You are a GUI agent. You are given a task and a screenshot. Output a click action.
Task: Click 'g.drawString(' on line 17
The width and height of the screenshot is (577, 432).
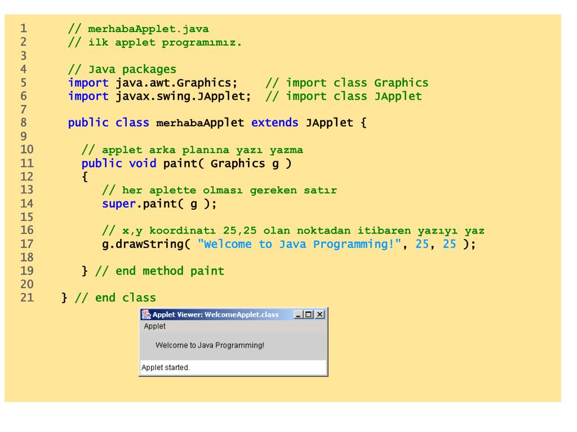146,244
